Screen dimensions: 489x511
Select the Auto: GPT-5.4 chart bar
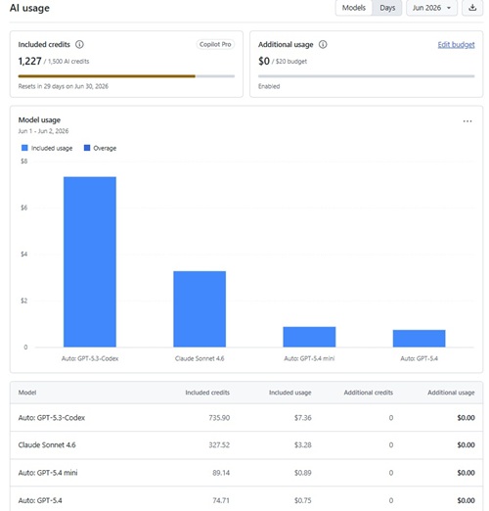click(x=419, y=339)
